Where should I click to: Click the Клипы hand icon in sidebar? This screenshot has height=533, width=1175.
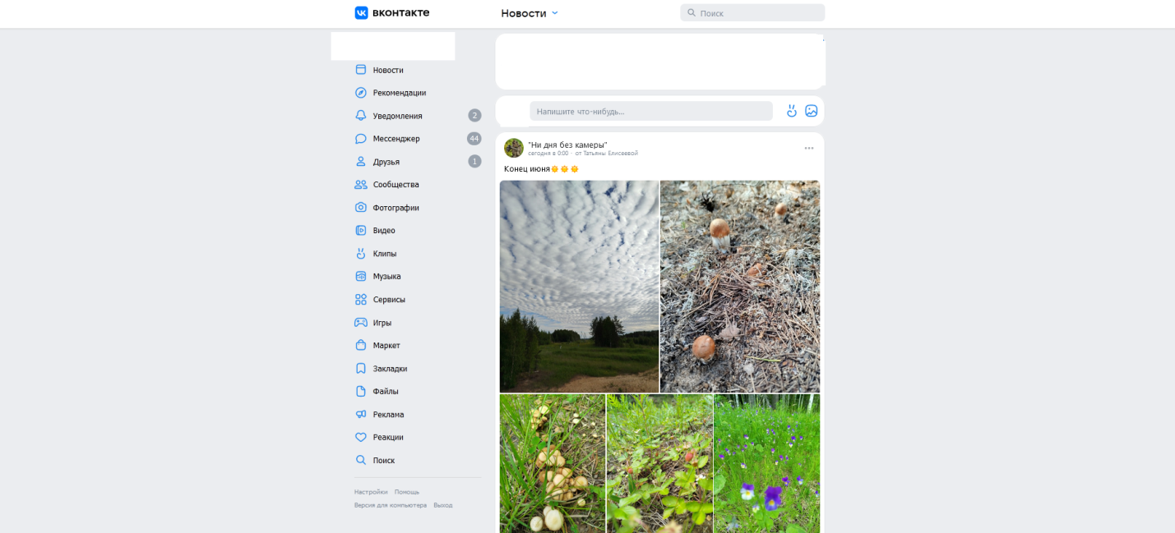[x=360, y=254]
